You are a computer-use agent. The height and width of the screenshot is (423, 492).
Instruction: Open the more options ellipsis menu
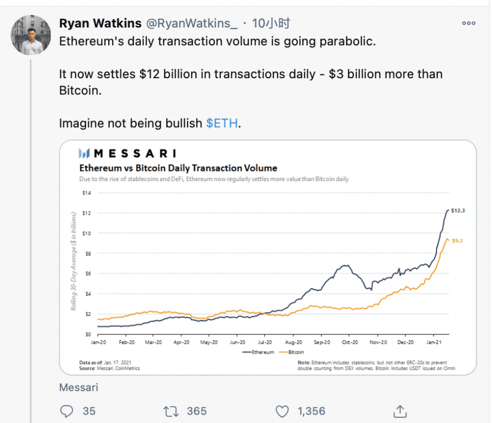[468, 23]
